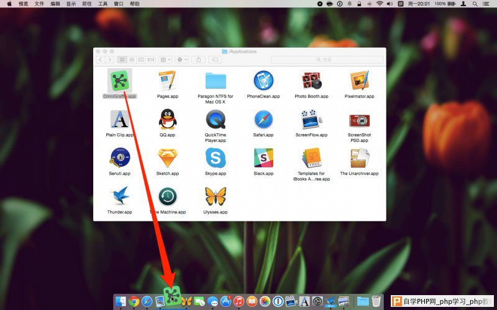Image resolution: width=497 pixels, height=310 pixels.
Task: Click the Share button in Finder toolbar
Action: (x=198, y=60)
